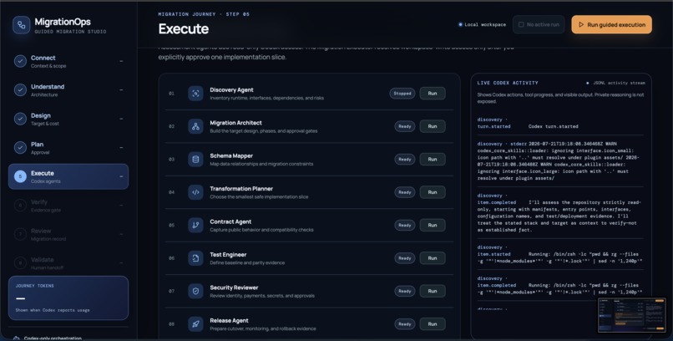Viewport: 673px width, 341px height.
Task: Click the No active run square icon
Action: click(521, 24)
